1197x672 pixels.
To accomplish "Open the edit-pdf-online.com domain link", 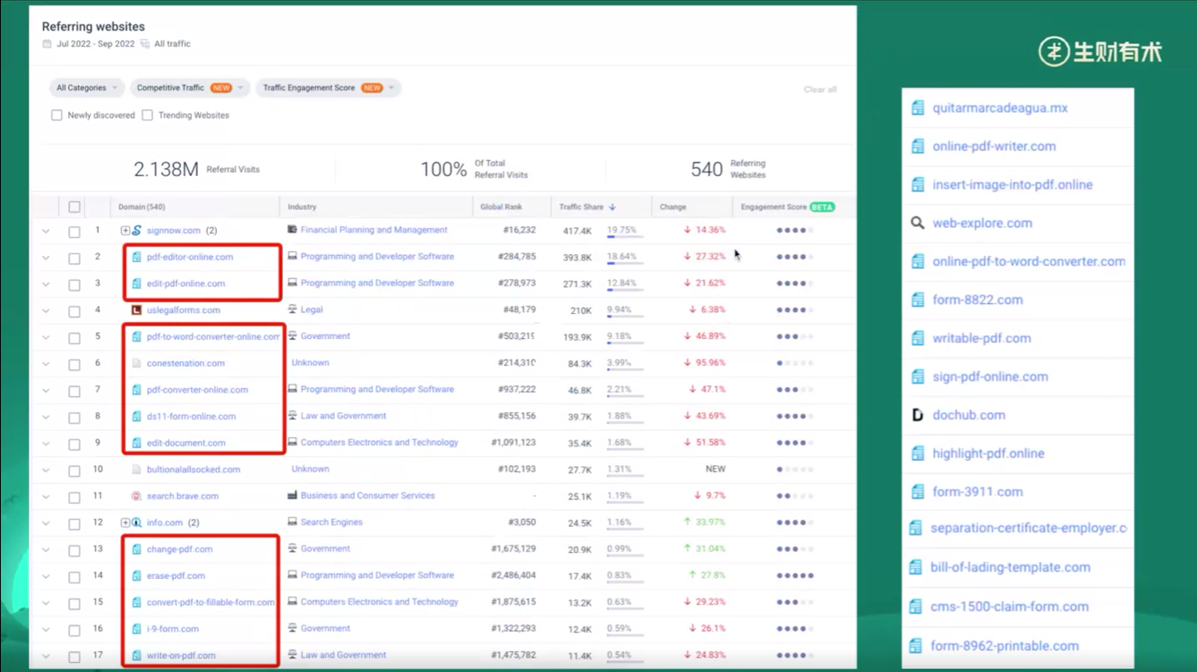I will tap(186, 283).
